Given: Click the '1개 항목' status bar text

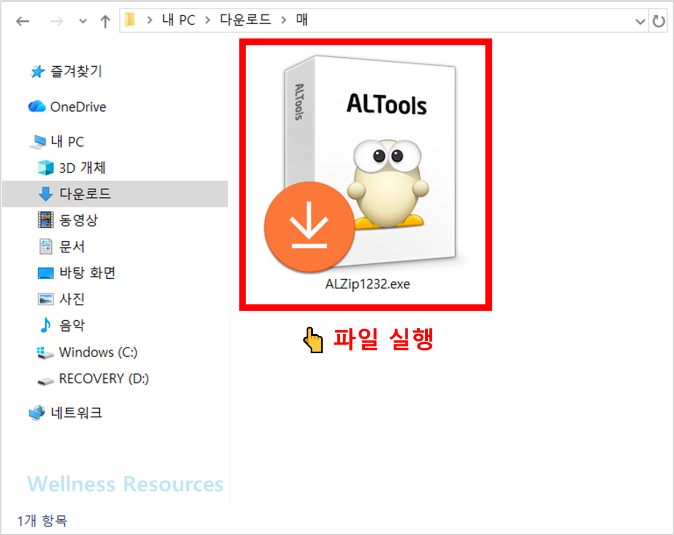Looking at the screenshot, I should pyautogui.click(x=42, y=520).
